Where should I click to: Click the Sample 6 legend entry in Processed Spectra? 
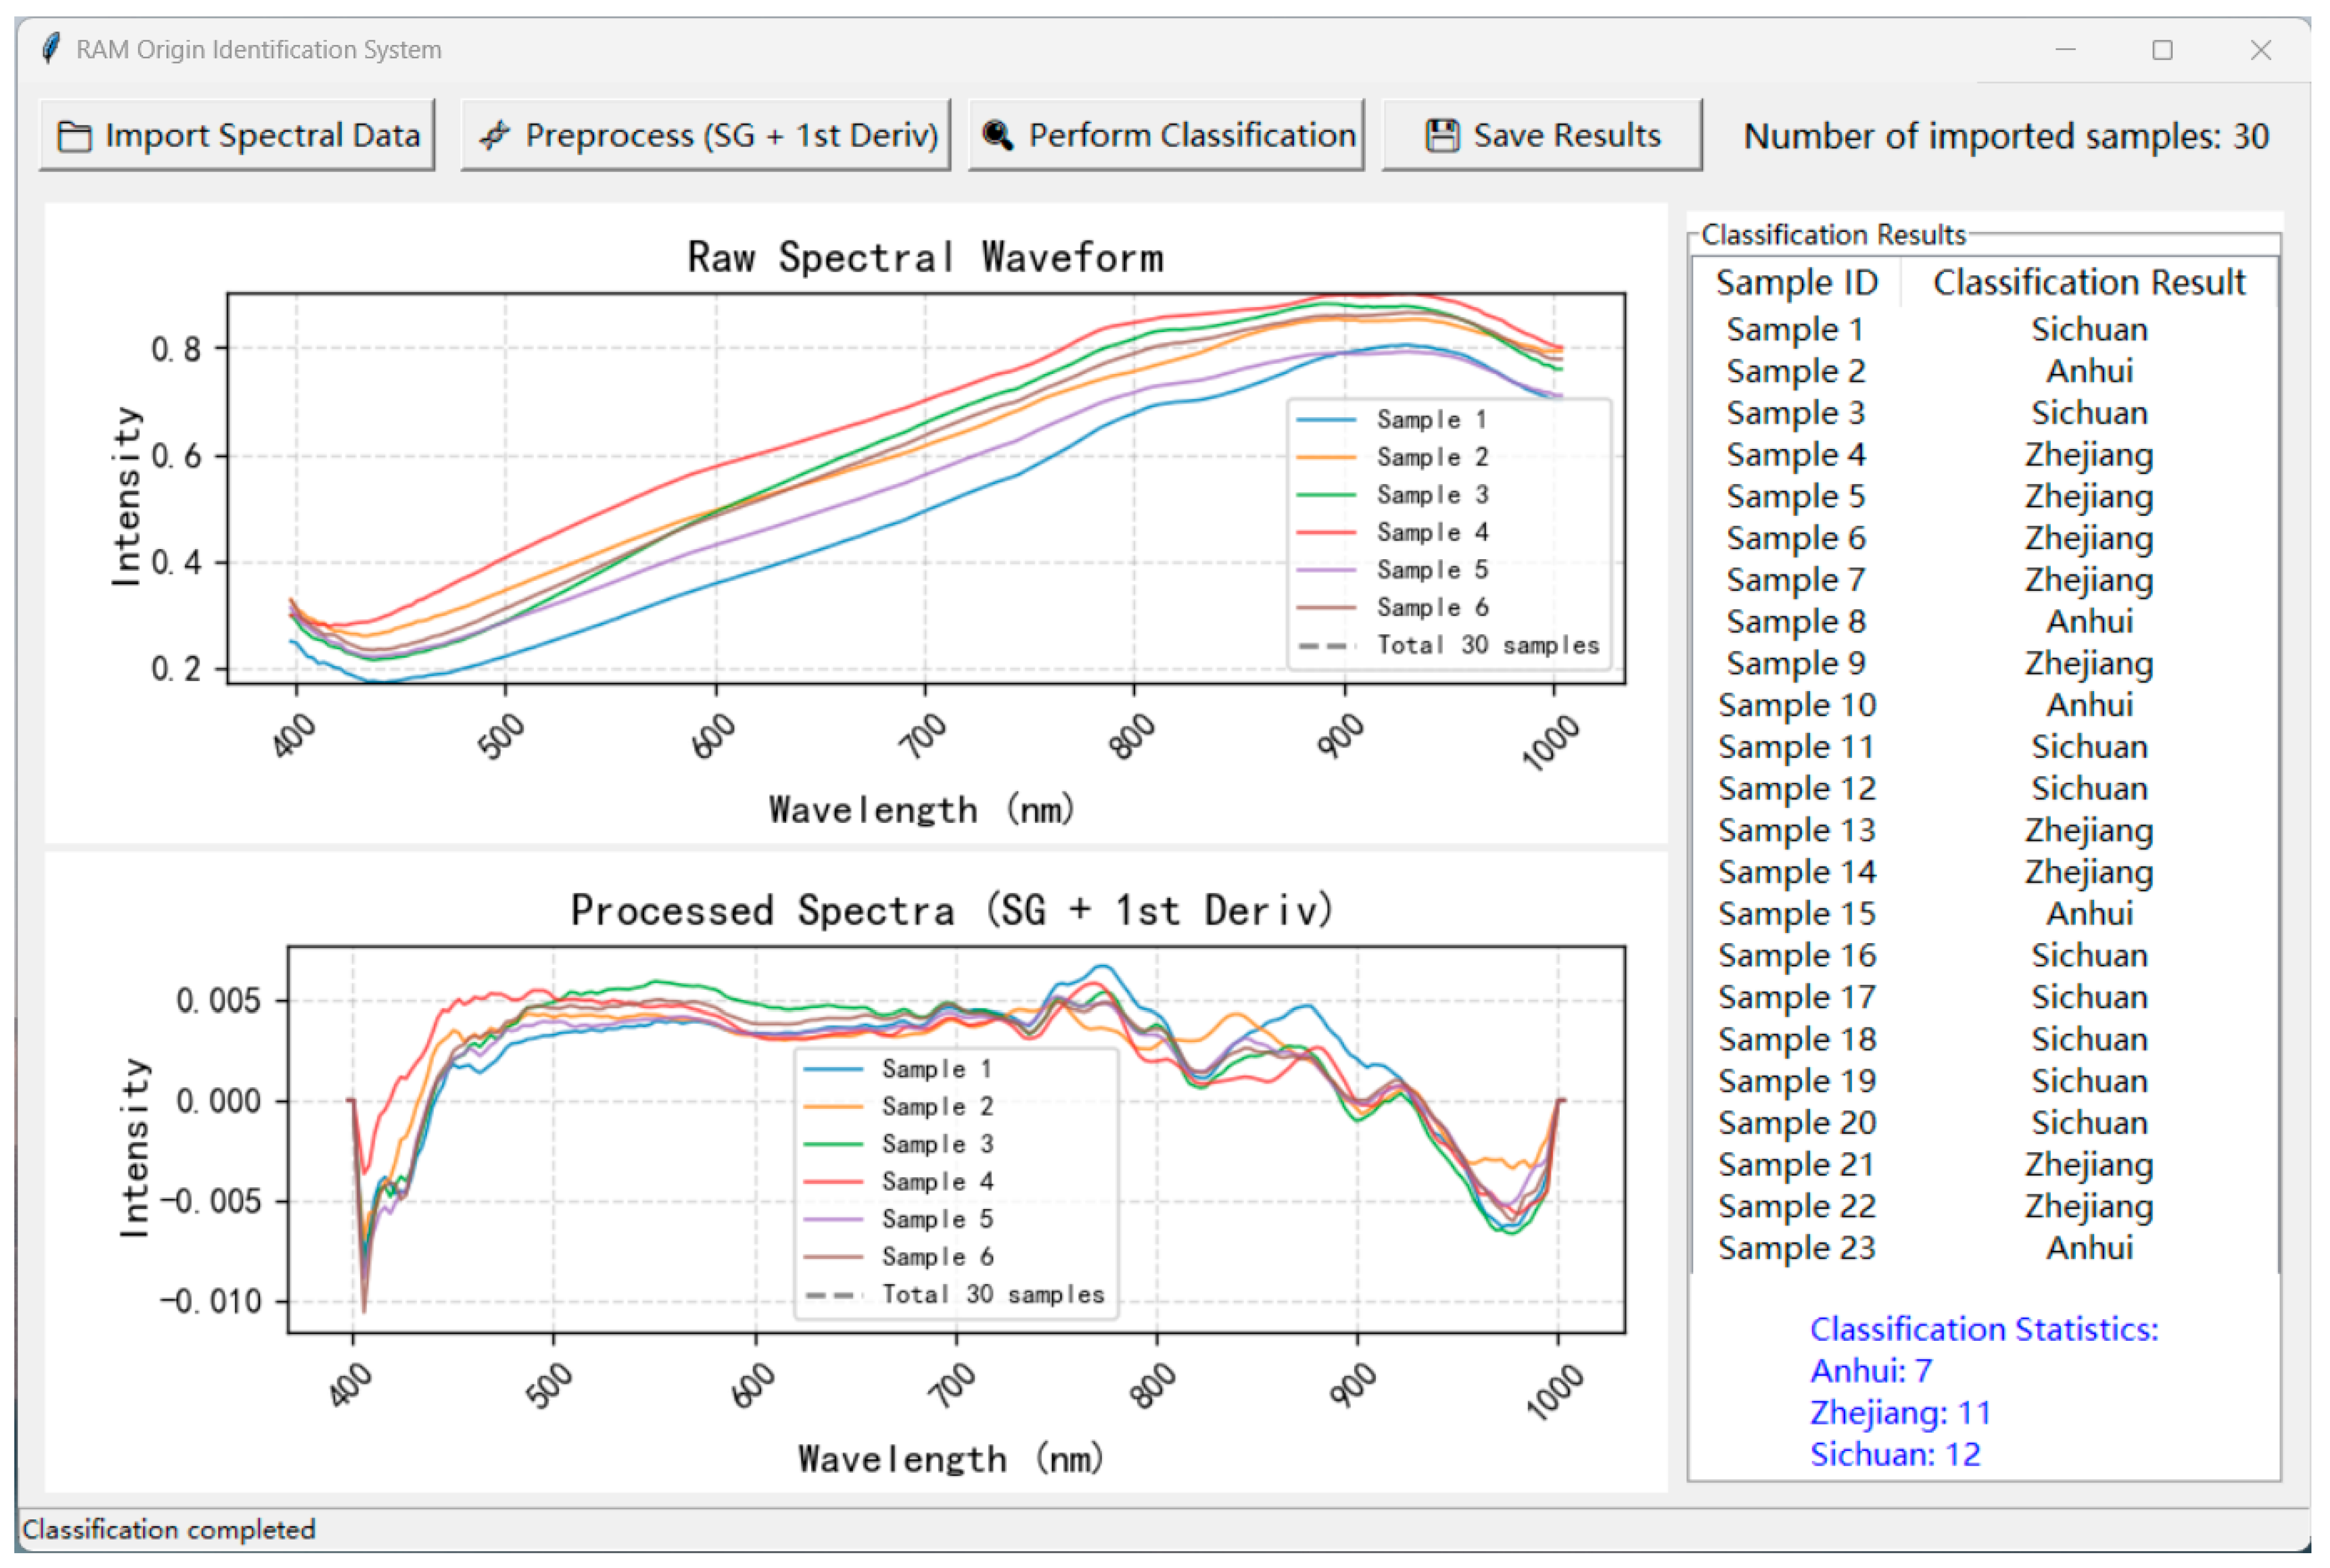tap(937, 1256)
